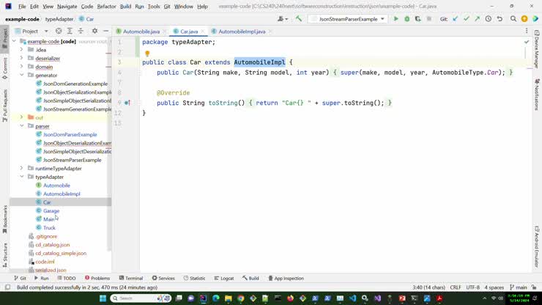Expand the out folder

click(x=21, y=117)
